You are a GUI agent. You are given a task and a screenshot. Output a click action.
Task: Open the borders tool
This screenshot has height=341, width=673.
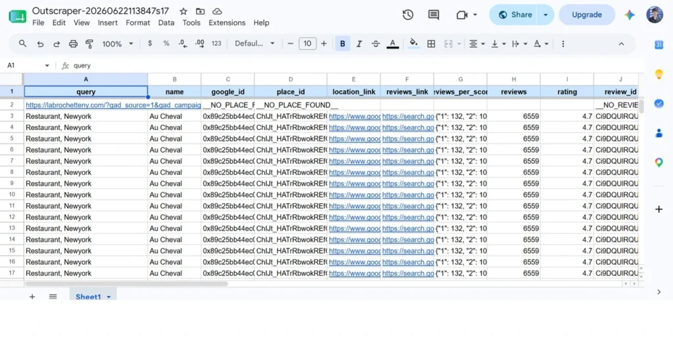(x=431, y=44)
